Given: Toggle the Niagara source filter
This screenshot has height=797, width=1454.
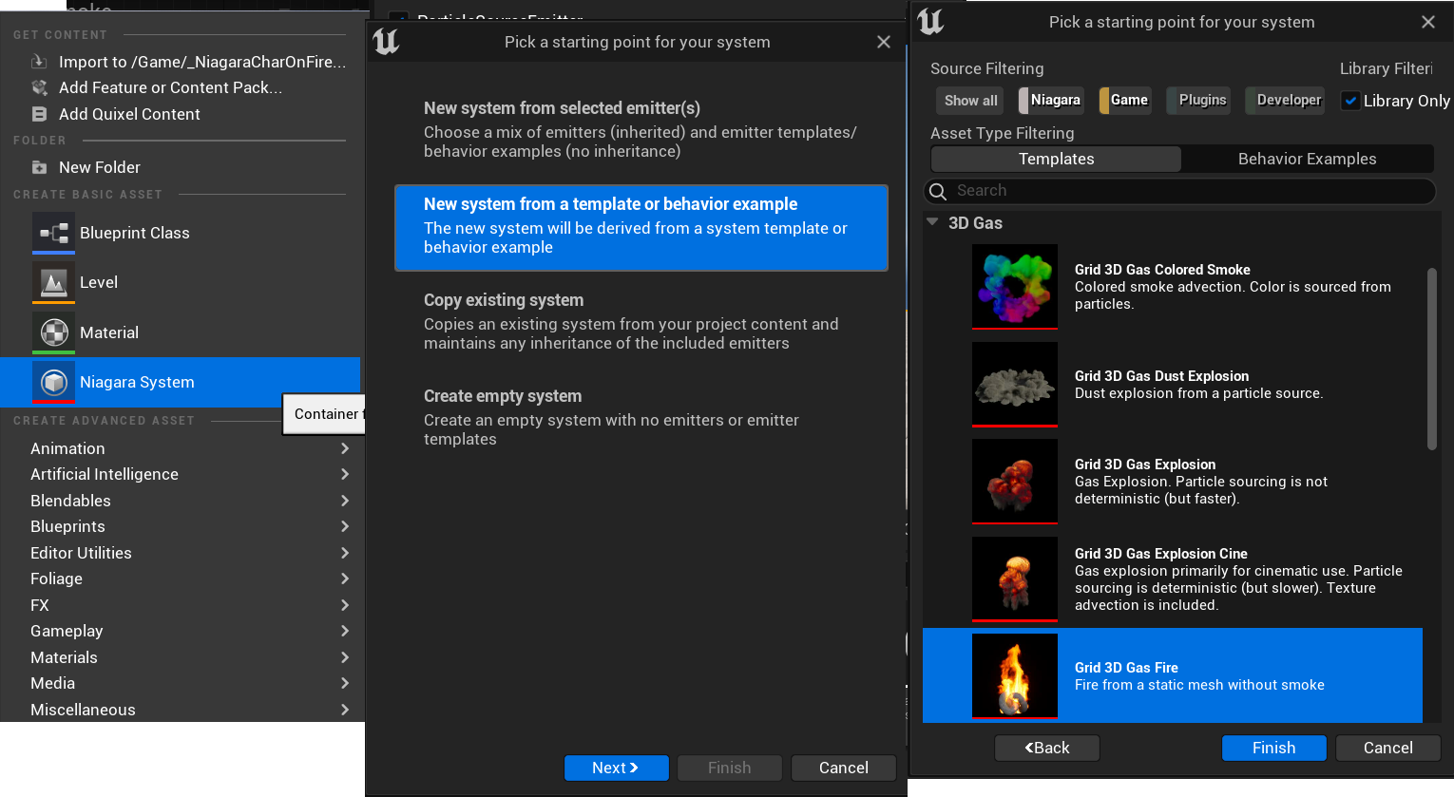Looking at the screenshot, I should pyautogui.click(x=1050, y=100).
